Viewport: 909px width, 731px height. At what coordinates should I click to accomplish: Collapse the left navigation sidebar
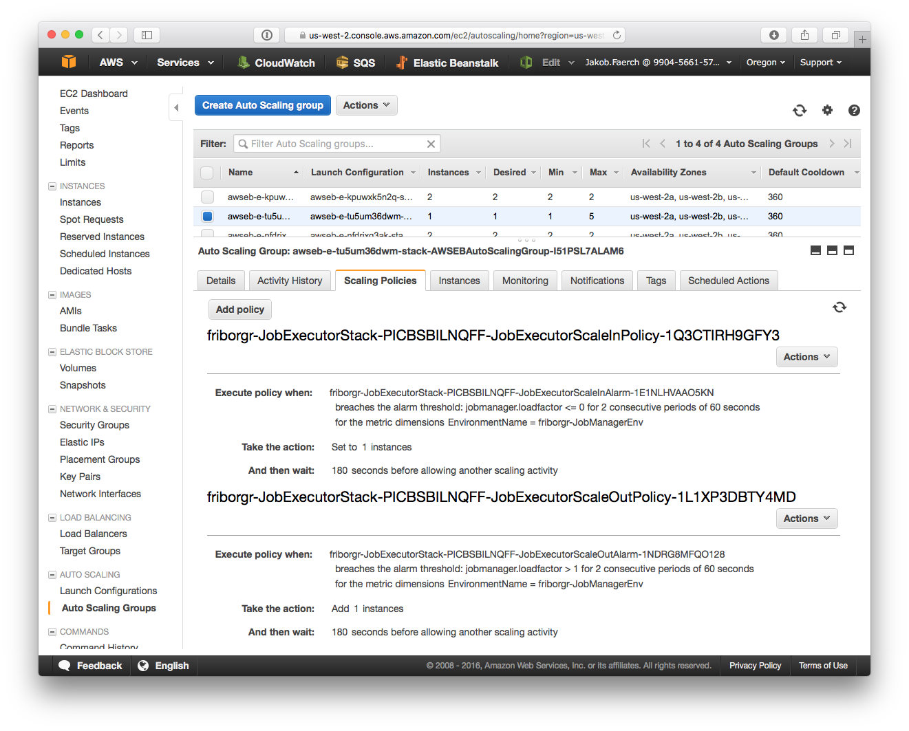click(x=176, y=107)
